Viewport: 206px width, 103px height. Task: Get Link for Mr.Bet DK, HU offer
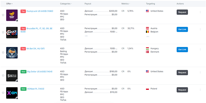182,50
